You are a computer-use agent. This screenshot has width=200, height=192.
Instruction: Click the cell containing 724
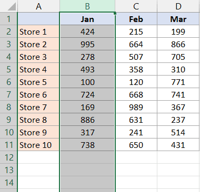coord(87,94)
